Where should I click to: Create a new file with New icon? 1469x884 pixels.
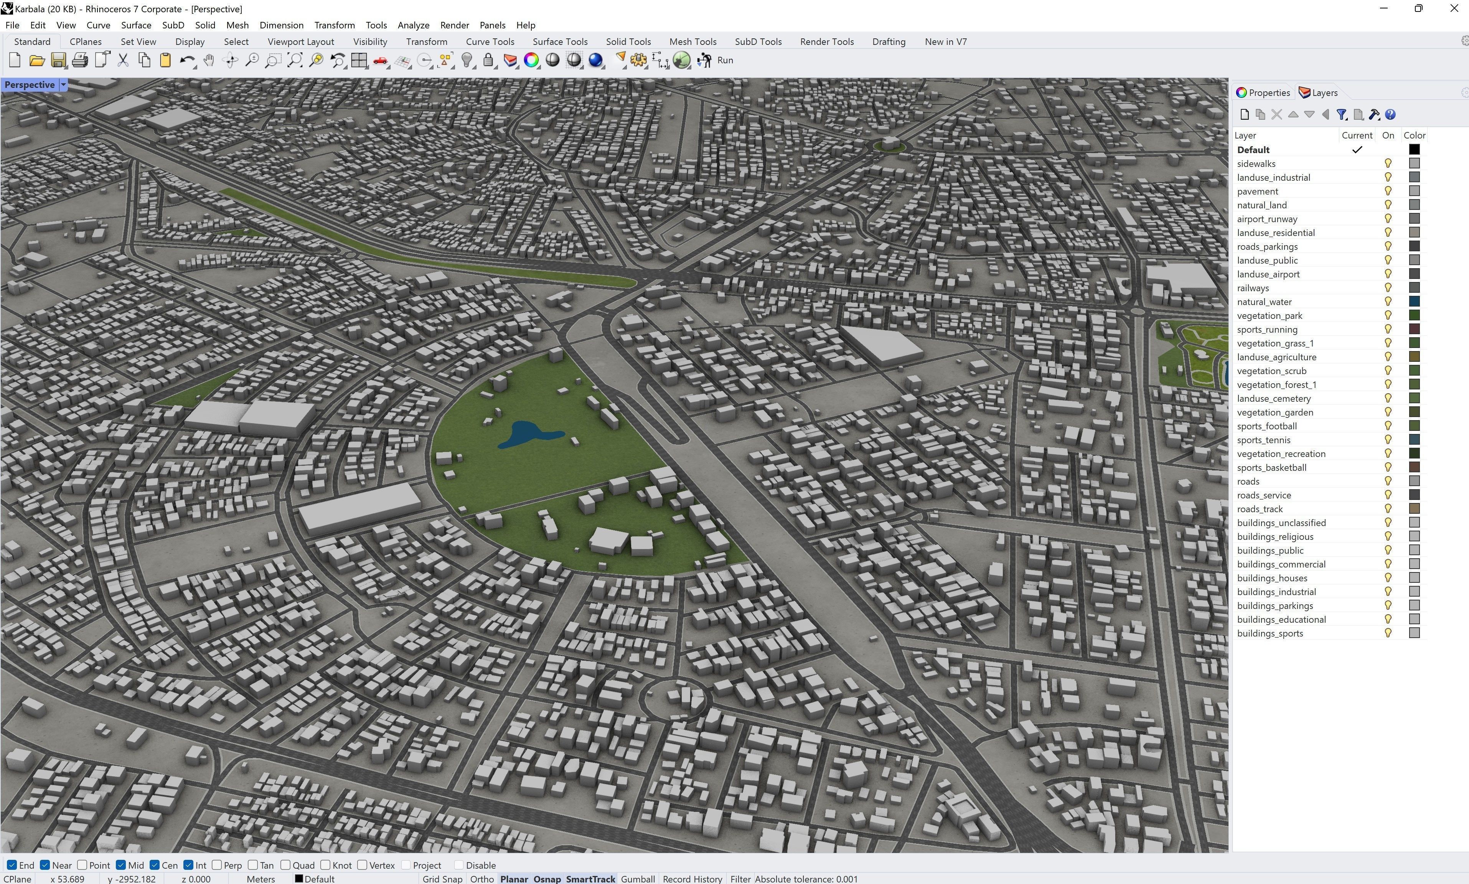15,60
